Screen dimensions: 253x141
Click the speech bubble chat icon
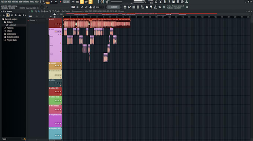click(182, 2)
